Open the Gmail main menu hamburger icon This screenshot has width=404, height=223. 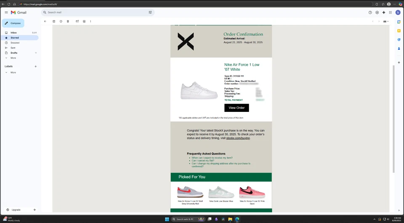6,12
